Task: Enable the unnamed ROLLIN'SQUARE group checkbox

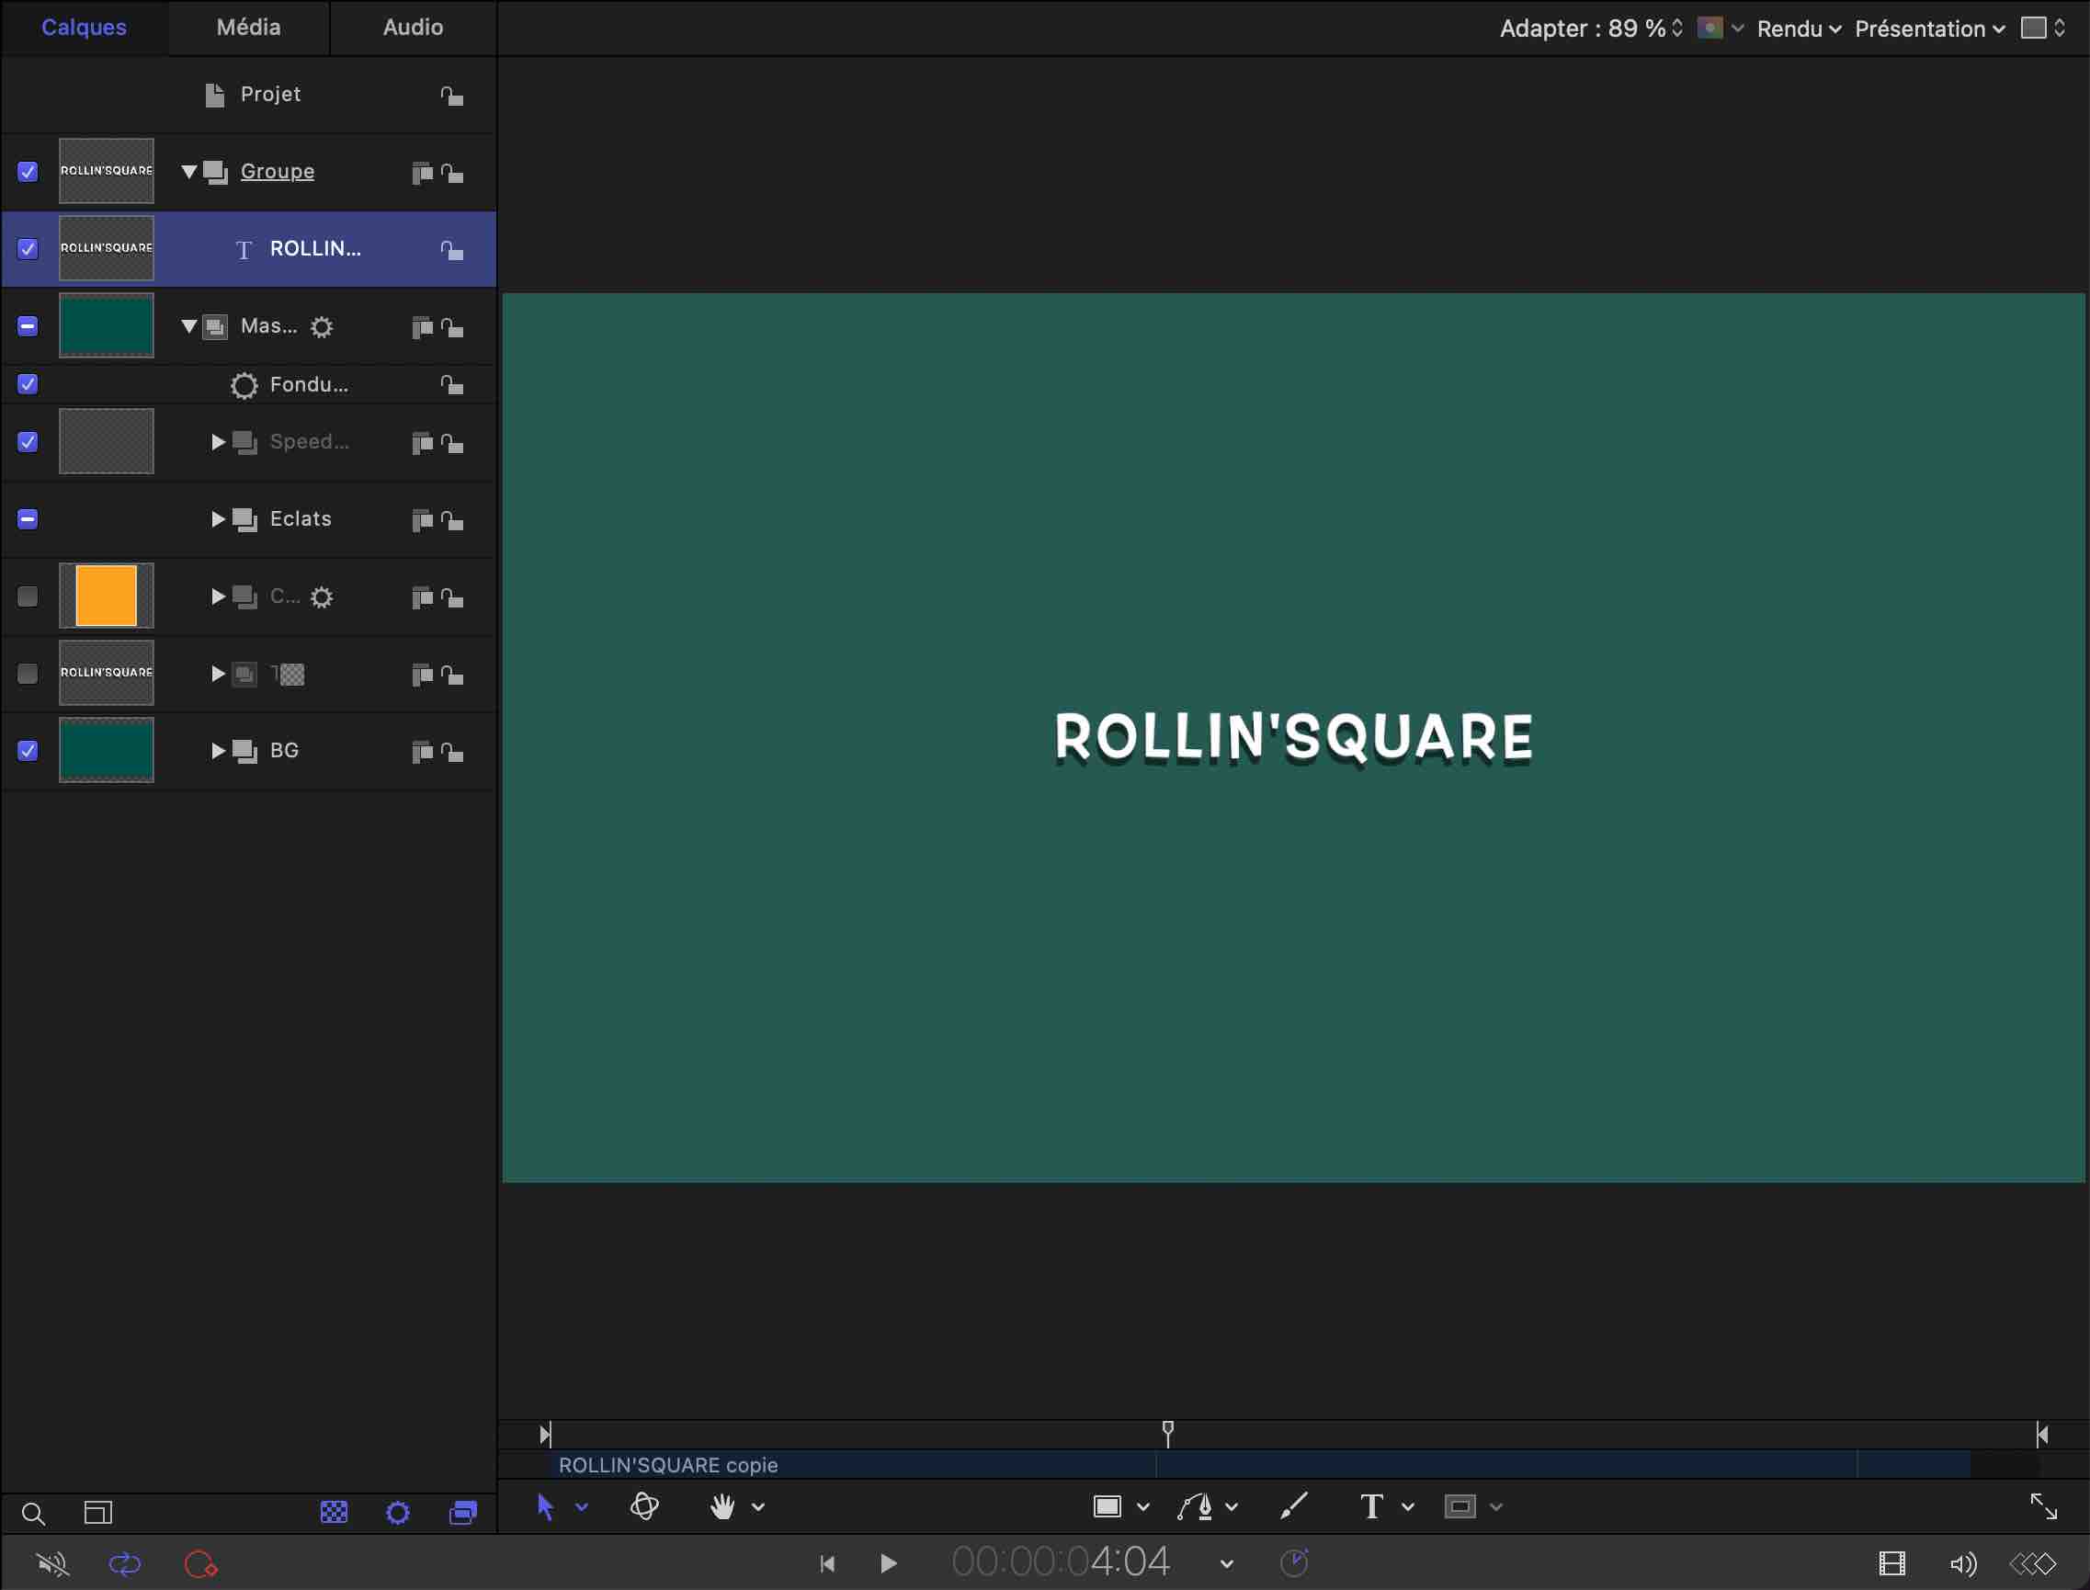Action: pyautogui.click(x=28, y=674)
